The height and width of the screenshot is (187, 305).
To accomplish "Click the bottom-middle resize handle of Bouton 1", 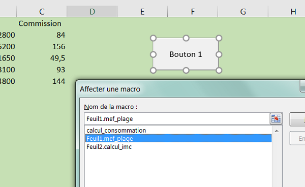I will click(186, 70).
